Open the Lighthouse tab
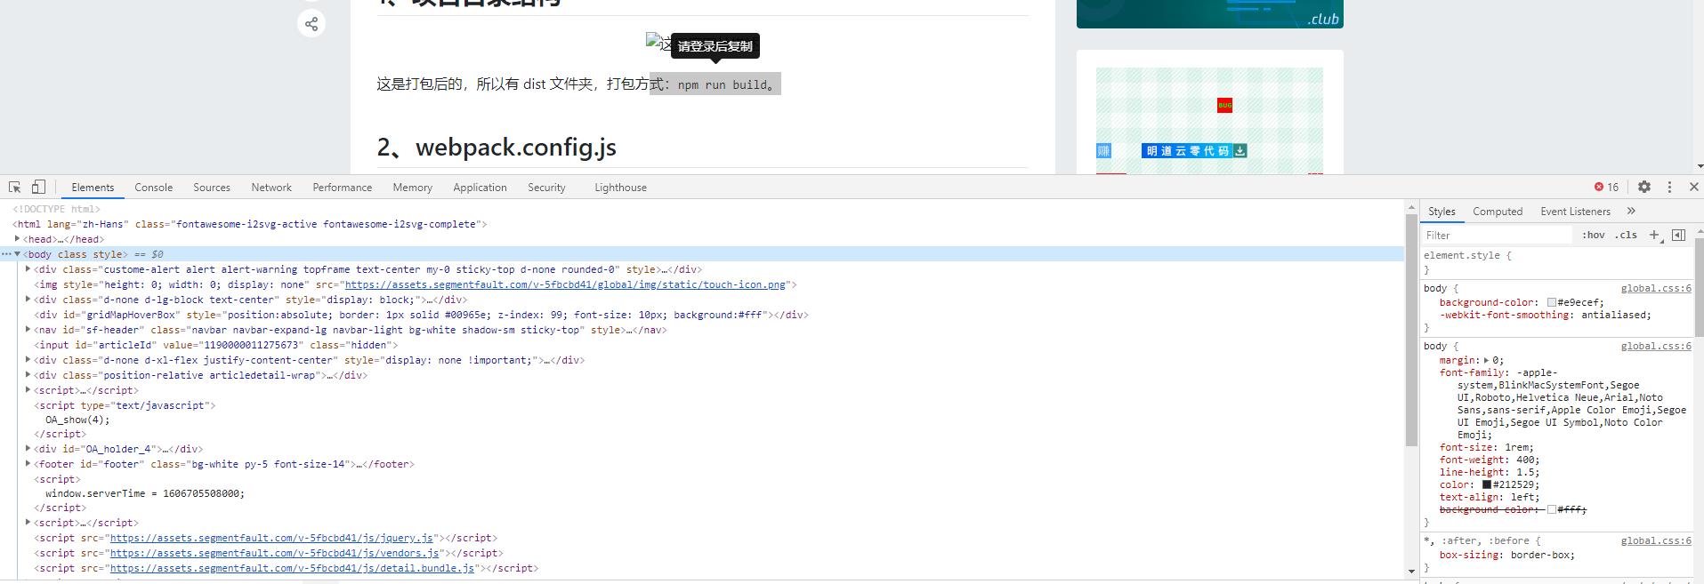1704x584 pixels. point(620,188)
